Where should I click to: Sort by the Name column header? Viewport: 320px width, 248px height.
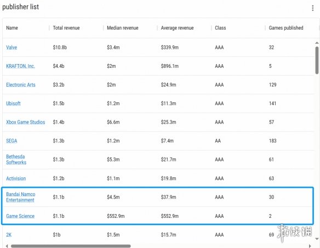click(12, 28)
